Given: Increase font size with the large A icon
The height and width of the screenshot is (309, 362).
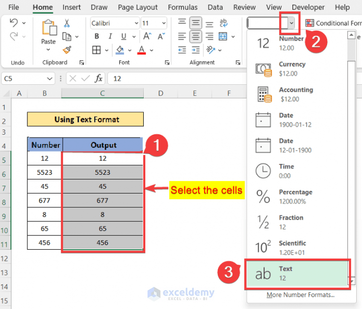Looking at the screenshot, I should (x=147, y=36).
